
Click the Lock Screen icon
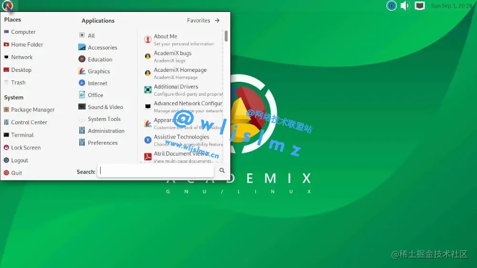pyautogui.click(x=6, y=148)
